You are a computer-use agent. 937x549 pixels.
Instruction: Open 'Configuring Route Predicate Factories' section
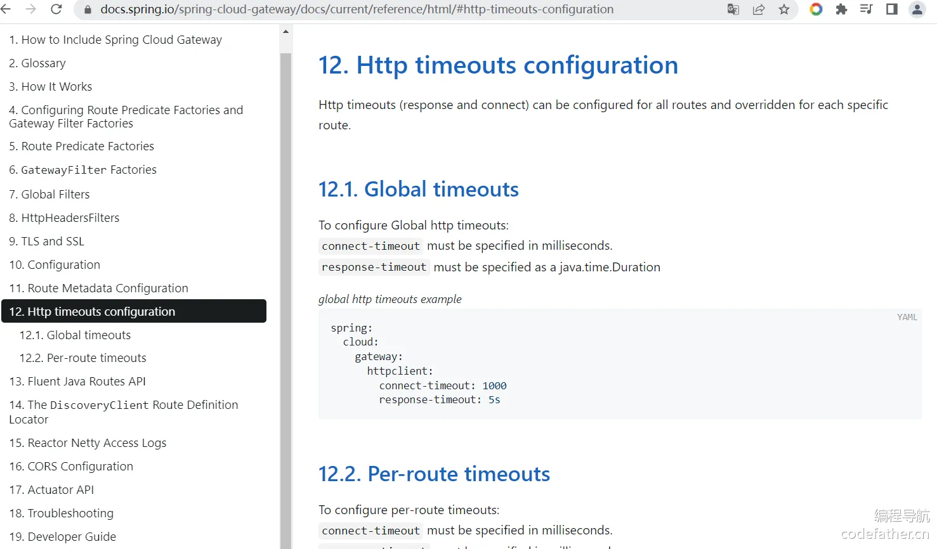click(x=126, y=117)
